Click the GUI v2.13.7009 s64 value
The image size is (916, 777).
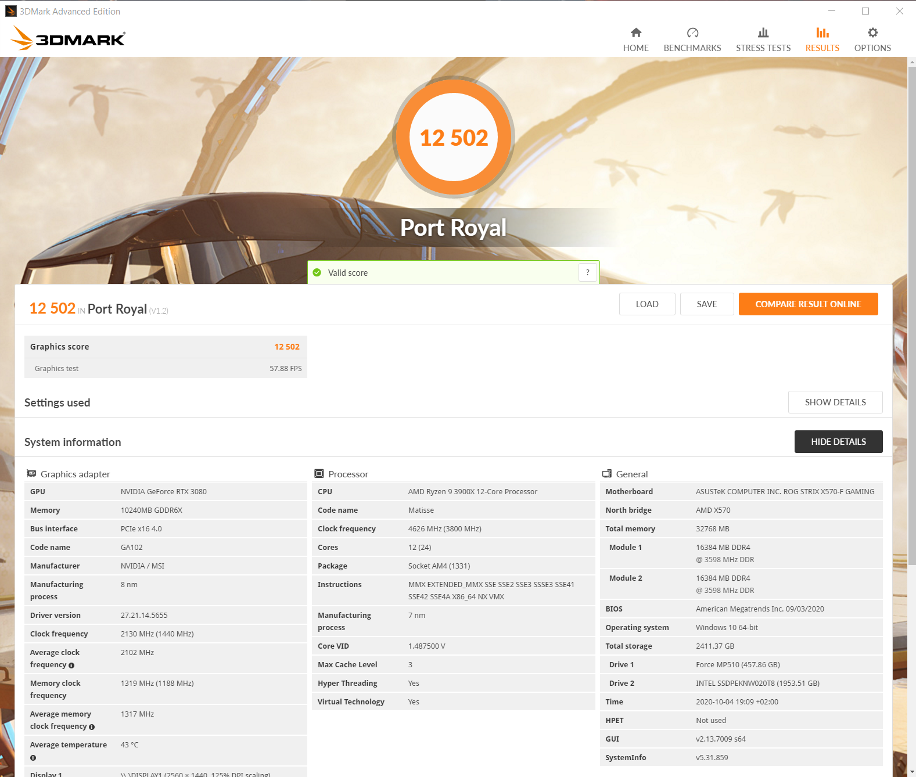coord(721,739)
